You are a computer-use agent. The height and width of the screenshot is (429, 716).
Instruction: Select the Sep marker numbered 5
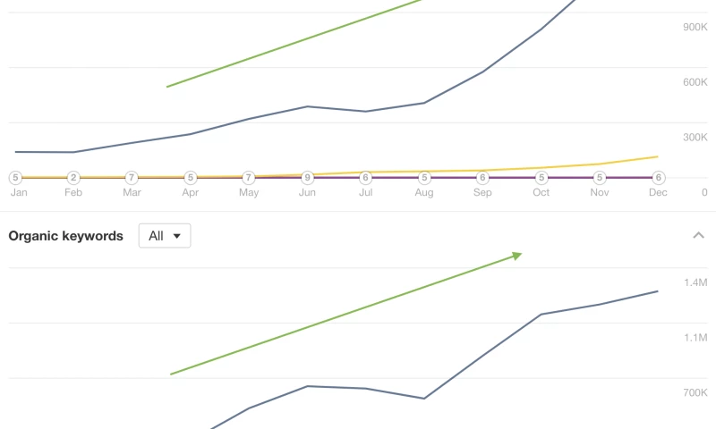click(x=482, y=177)
